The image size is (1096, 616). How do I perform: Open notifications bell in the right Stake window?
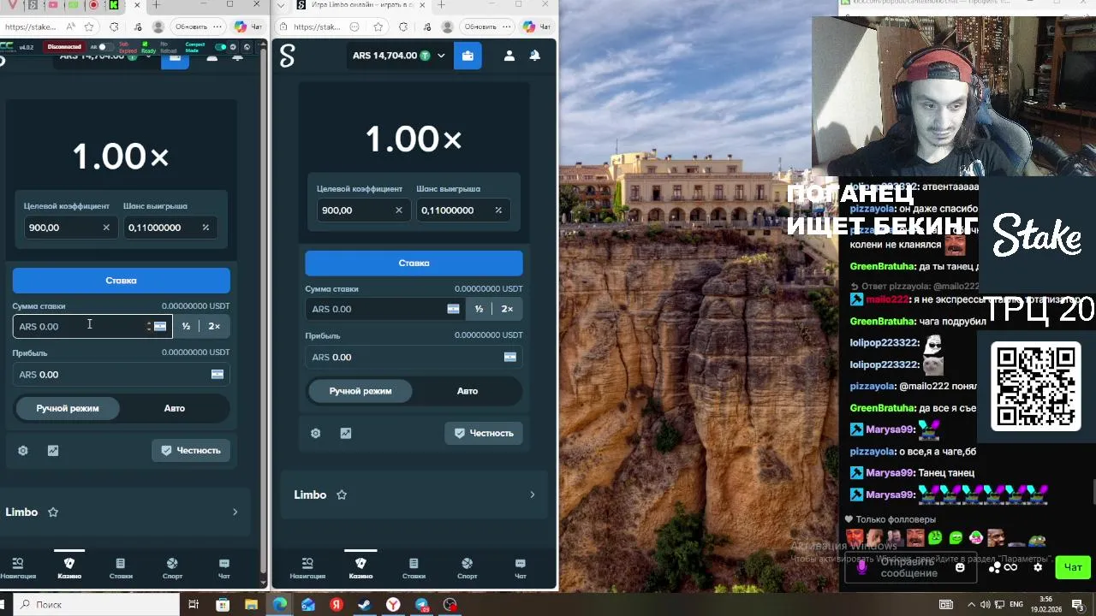click(534, 56)
